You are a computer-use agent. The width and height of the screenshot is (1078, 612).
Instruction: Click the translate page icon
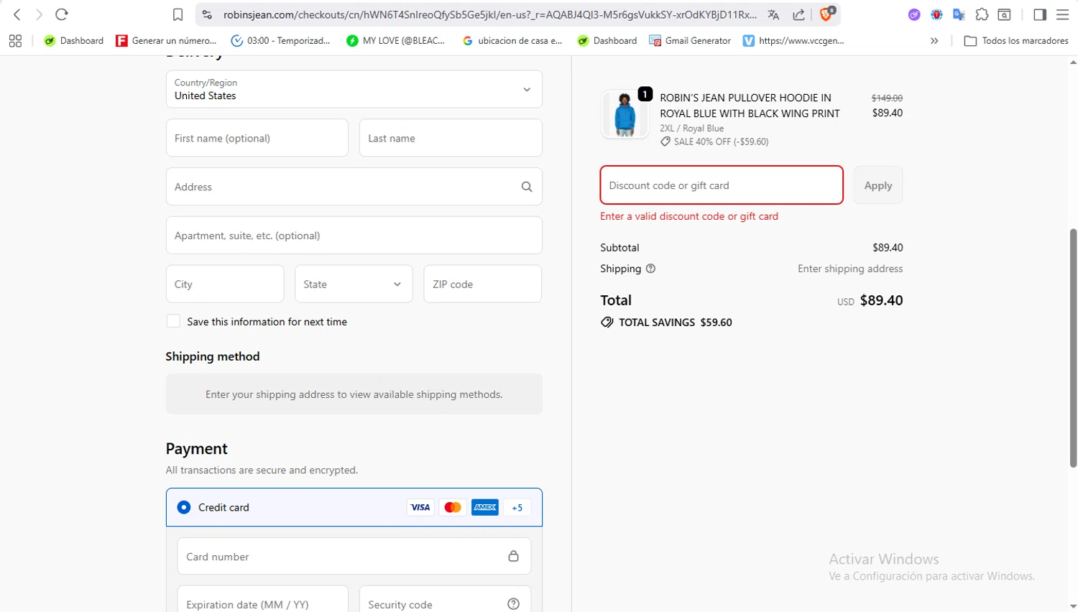pyautogui.click(x=773, y=14)
